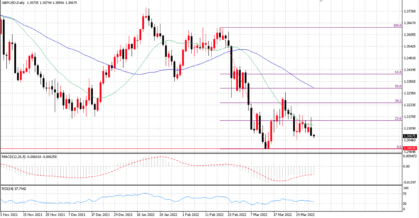Click the 1.32335 price scale value
This screenshot has width=419, height=218.
tap(410, 105)
